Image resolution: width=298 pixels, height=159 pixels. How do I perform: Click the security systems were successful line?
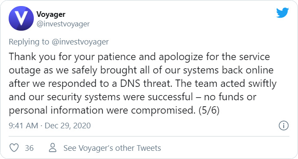coord(133,97)
